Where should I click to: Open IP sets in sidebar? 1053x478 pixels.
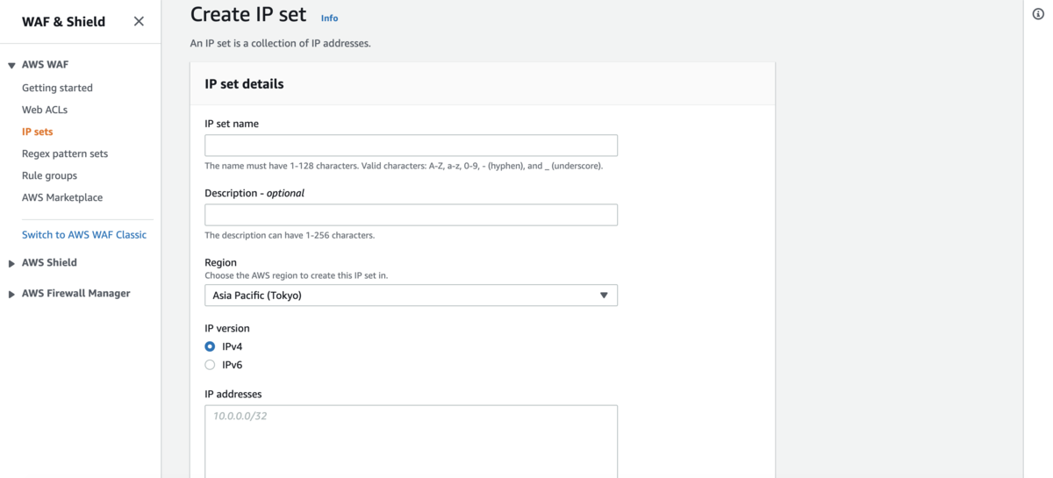click(38, 132)
